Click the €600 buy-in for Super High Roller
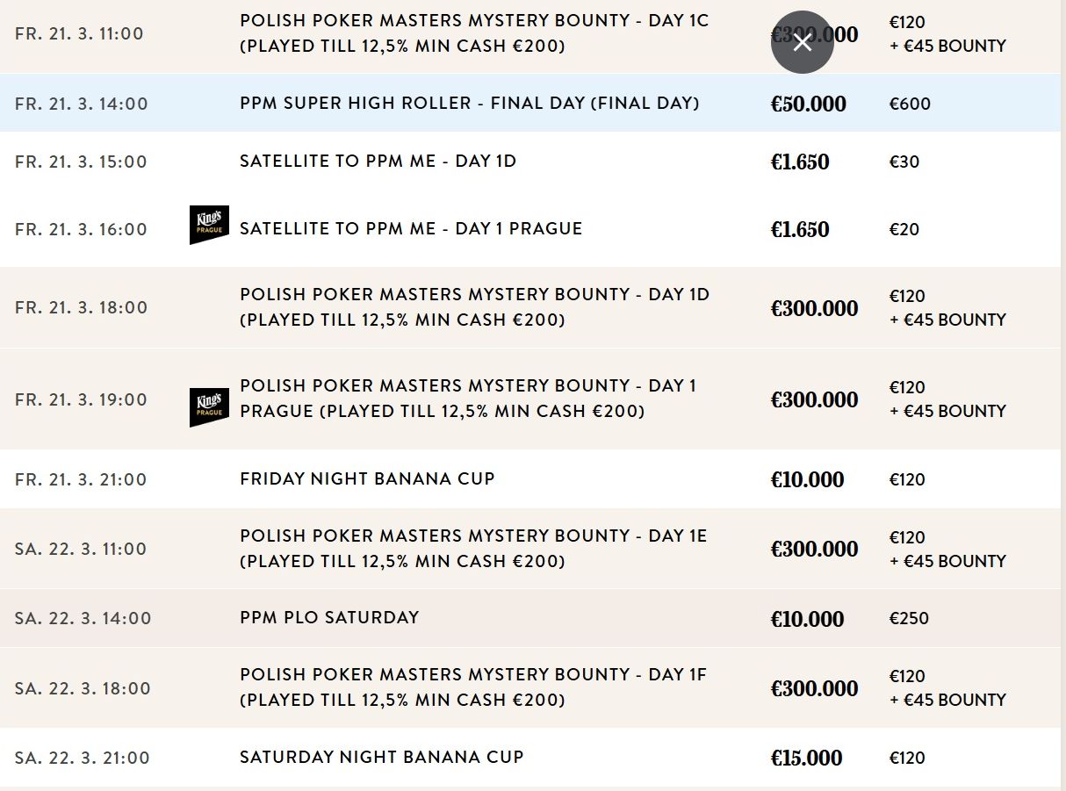 (x=910, y=104)
